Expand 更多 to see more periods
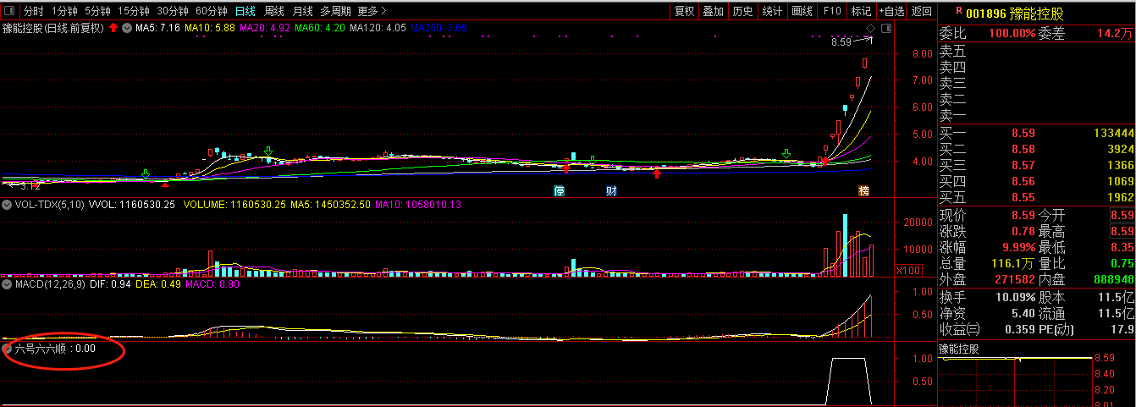The height and width of the screenshot is (407, 1136). click(x=372, y=12)
